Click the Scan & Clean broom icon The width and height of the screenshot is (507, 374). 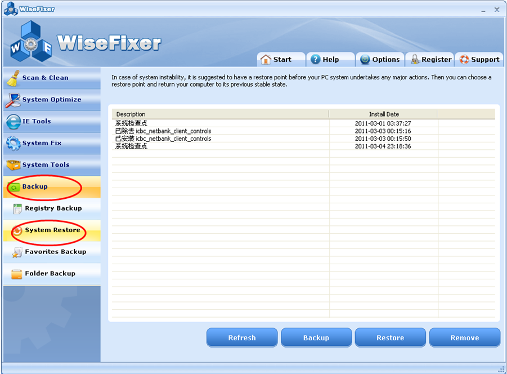point(12,78)
